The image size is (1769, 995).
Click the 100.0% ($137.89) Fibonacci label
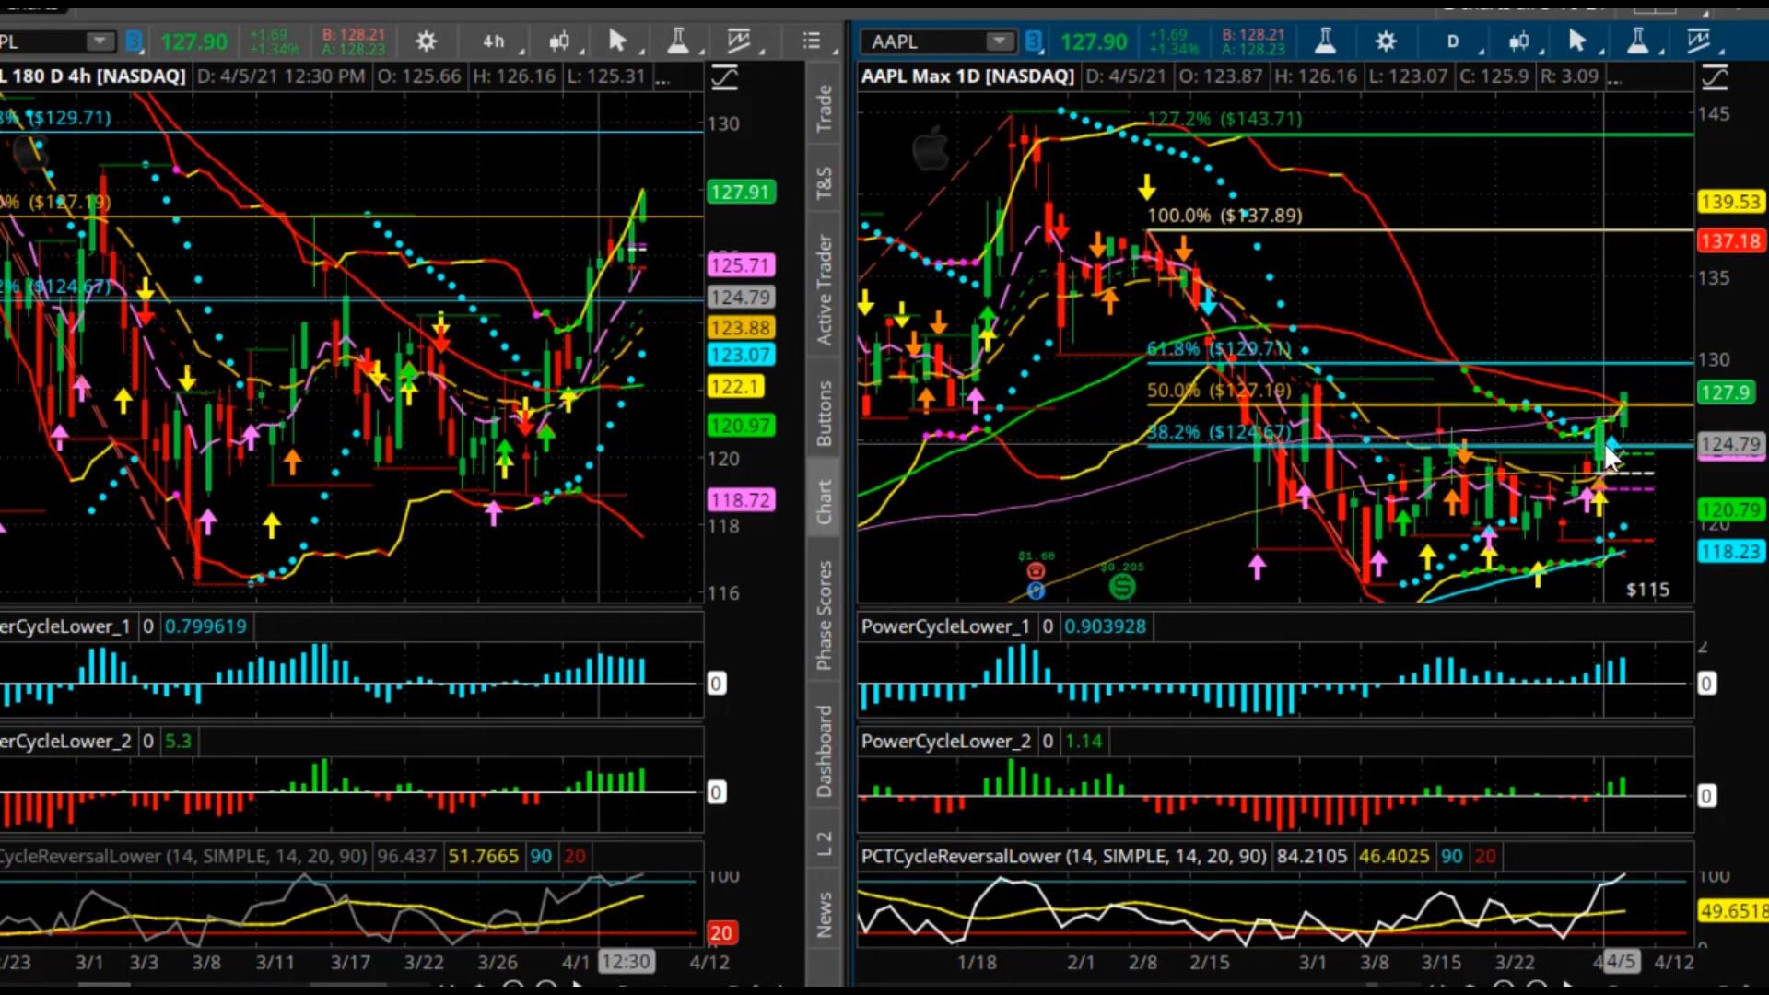coord(1224,216)
